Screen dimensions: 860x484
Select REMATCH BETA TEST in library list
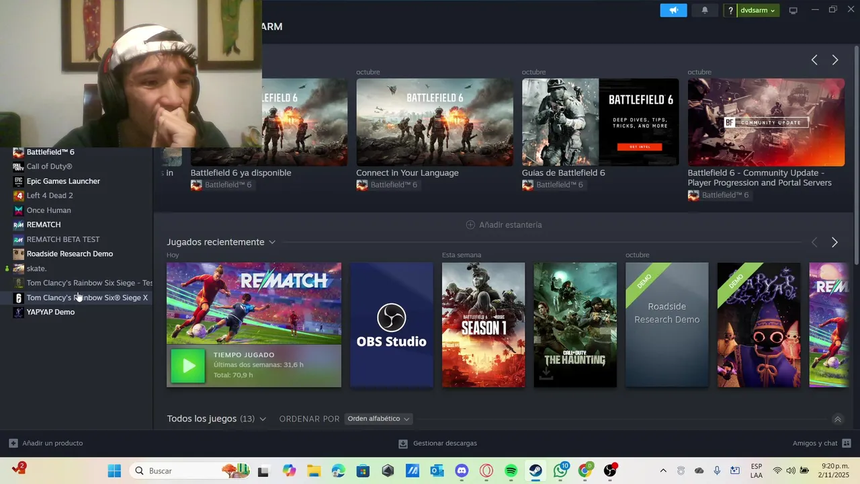click(63, 239)
